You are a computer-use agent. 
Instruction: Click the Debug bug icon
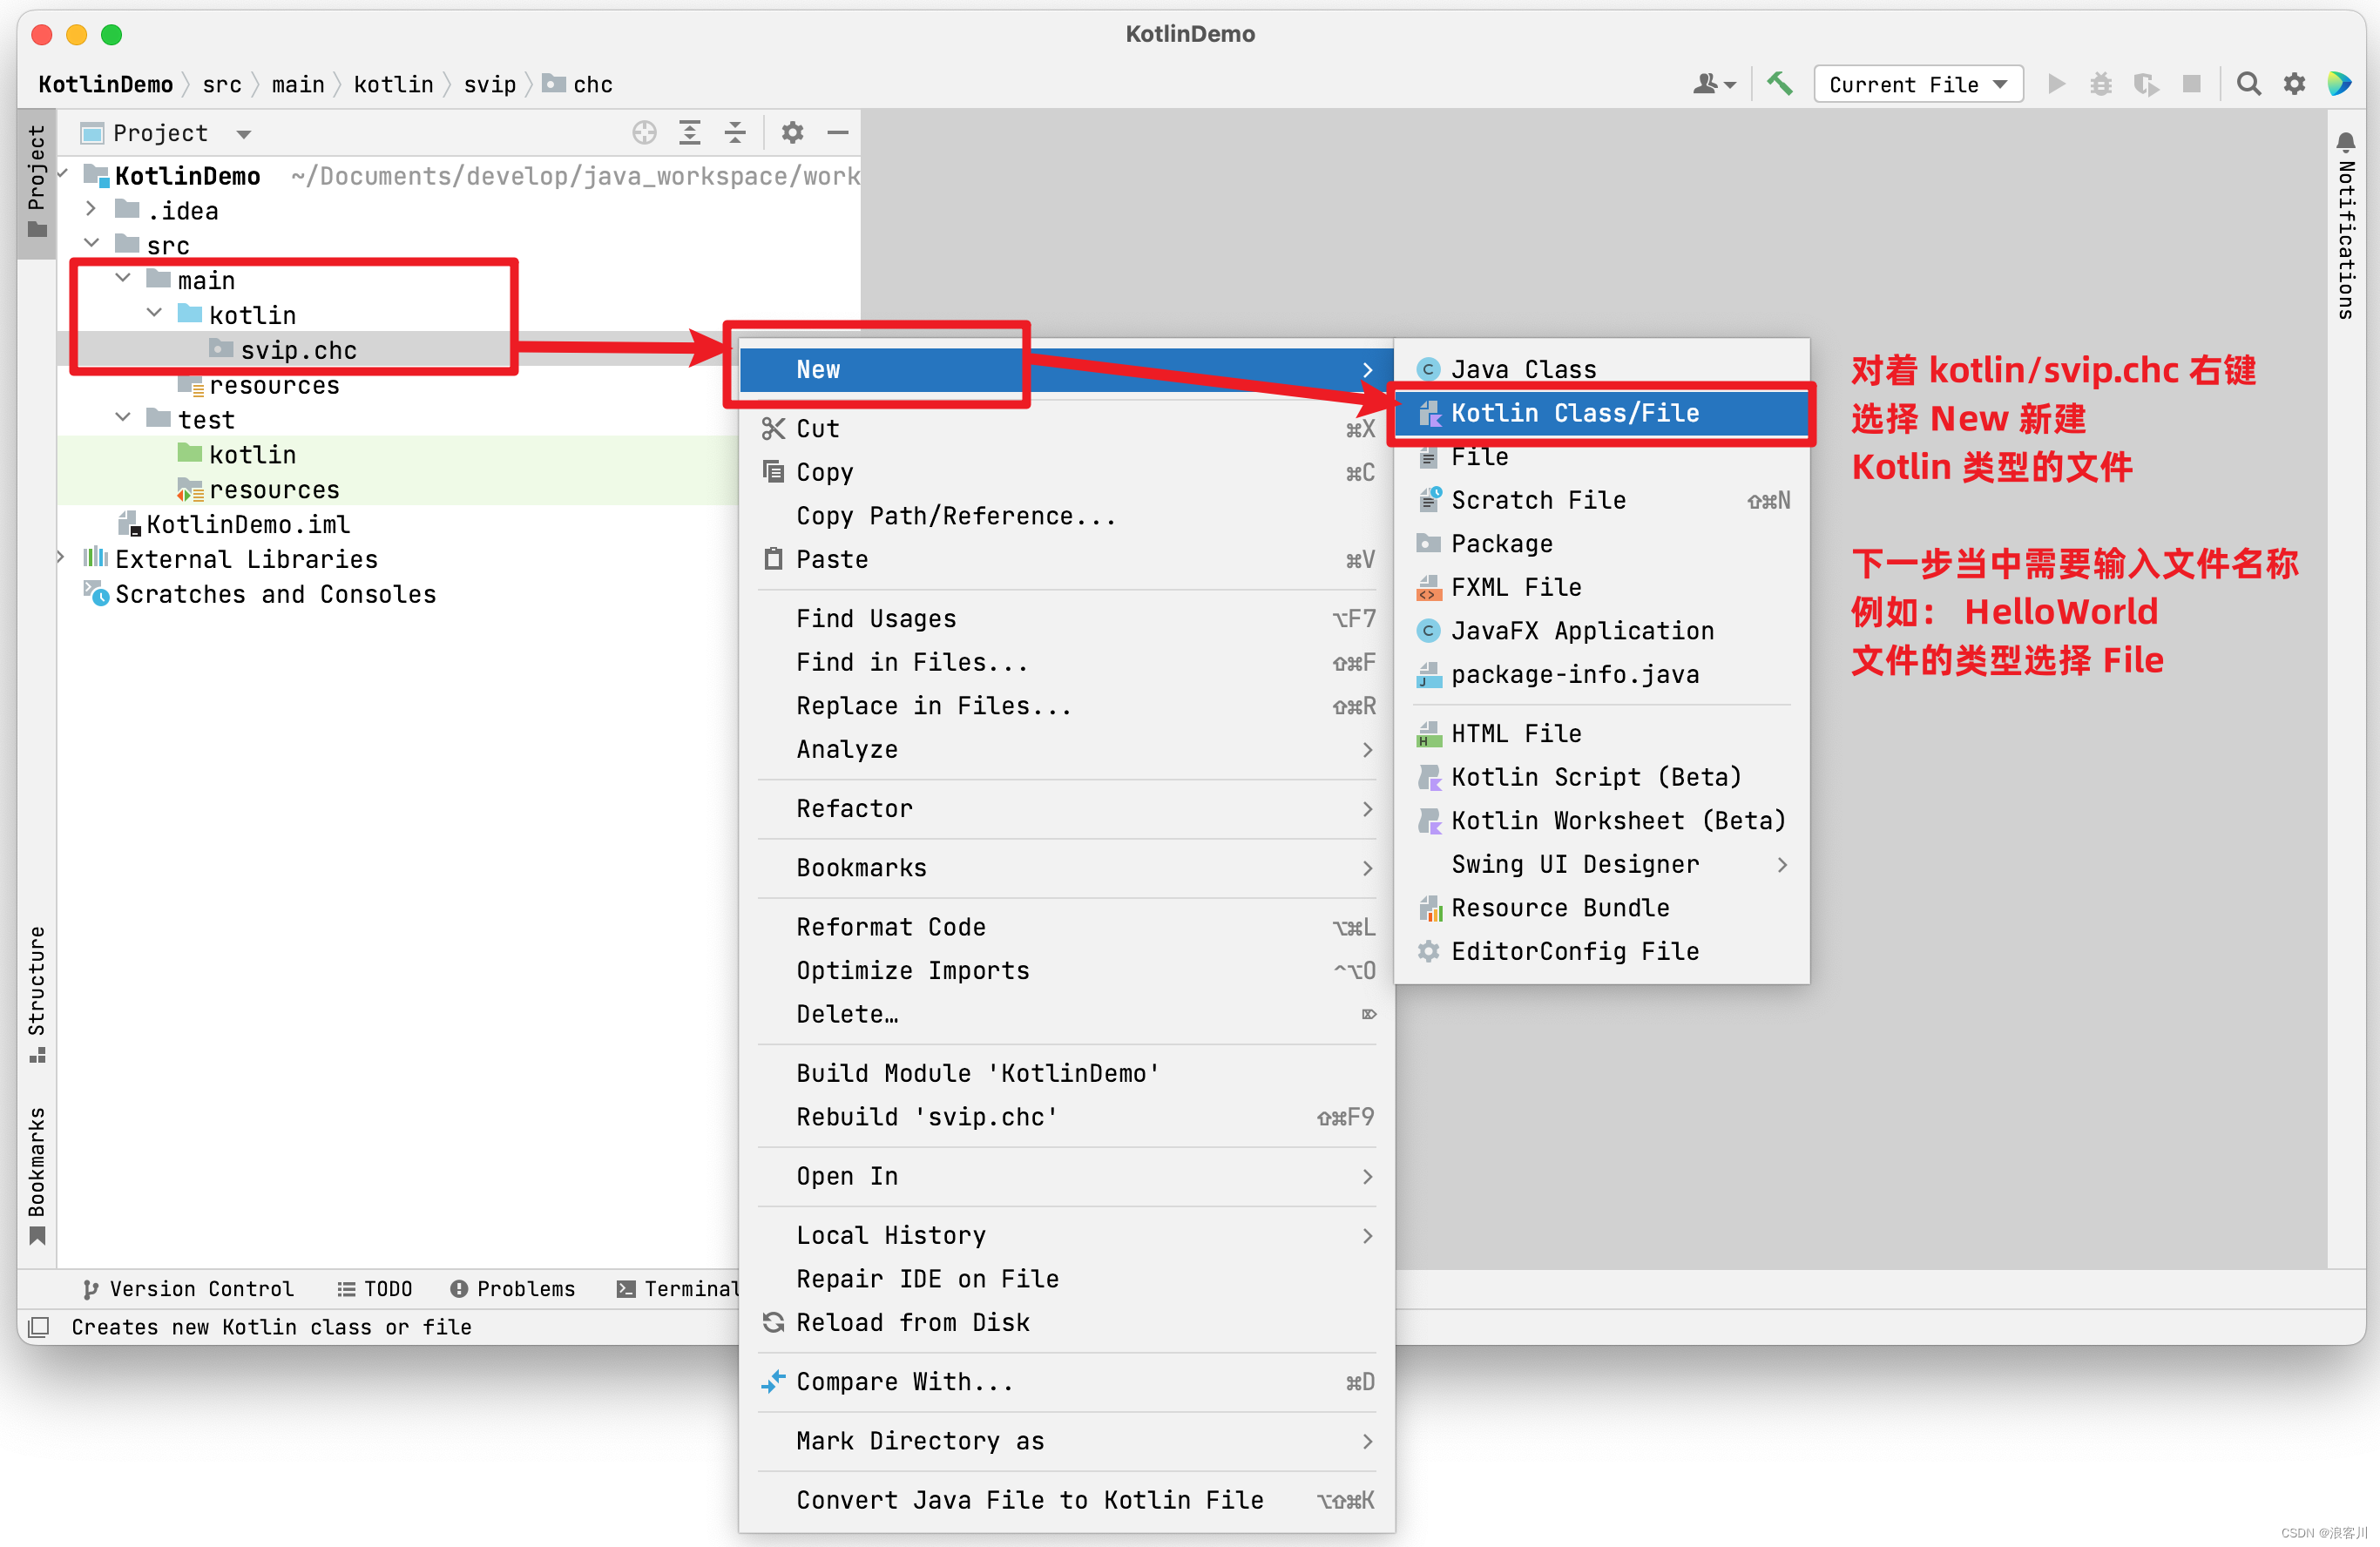click(x=2100, y=84)
